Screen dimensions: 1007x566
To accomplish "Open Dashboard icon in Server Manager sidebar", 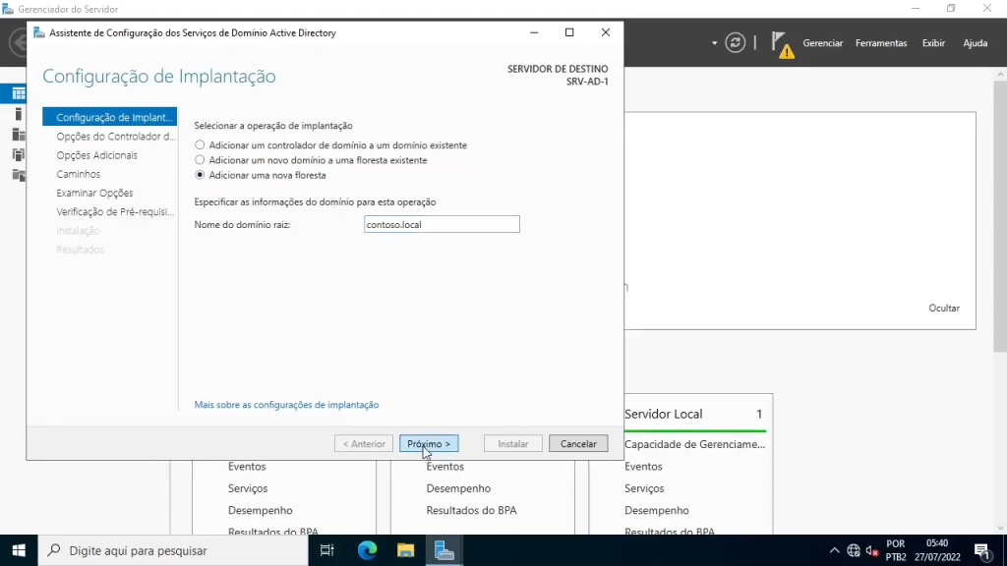I will [19, 93].
